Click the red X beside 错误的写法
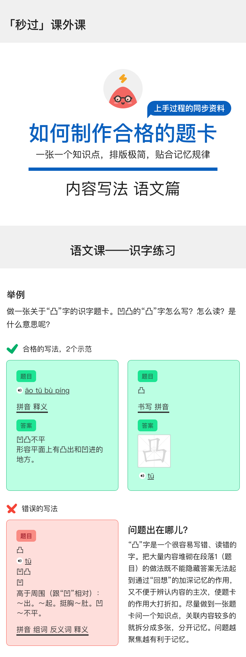246x657 pixels. (12, 509)
